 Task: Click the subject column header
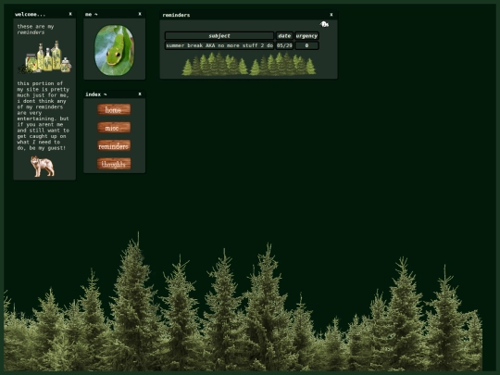(219, 36)
